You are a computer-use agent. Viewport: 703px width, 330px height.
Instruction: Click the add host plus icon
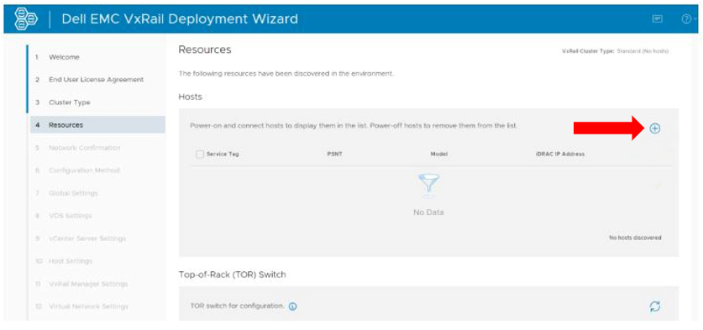pos(655,128)
